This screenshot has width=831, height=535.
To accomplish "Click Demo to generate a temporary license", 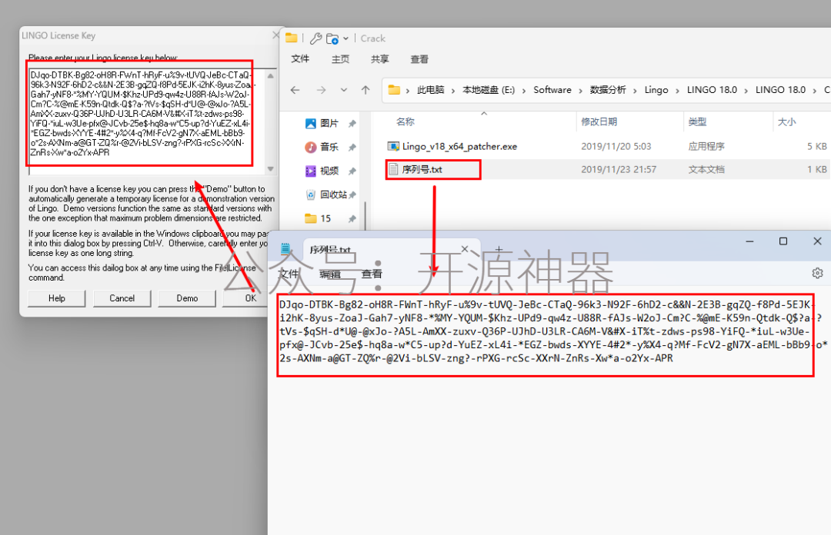I will (x=187, y=298).
